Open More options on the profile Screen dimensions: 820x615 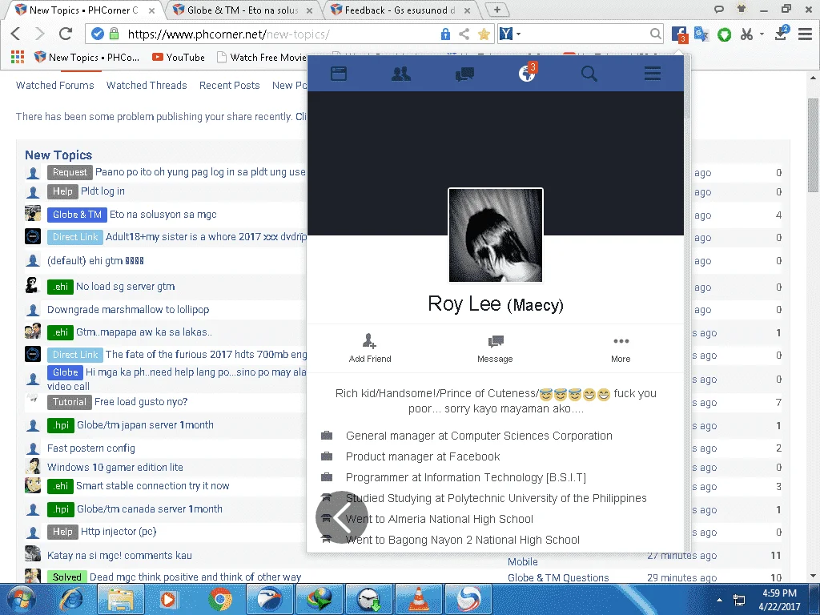[621, 349]
